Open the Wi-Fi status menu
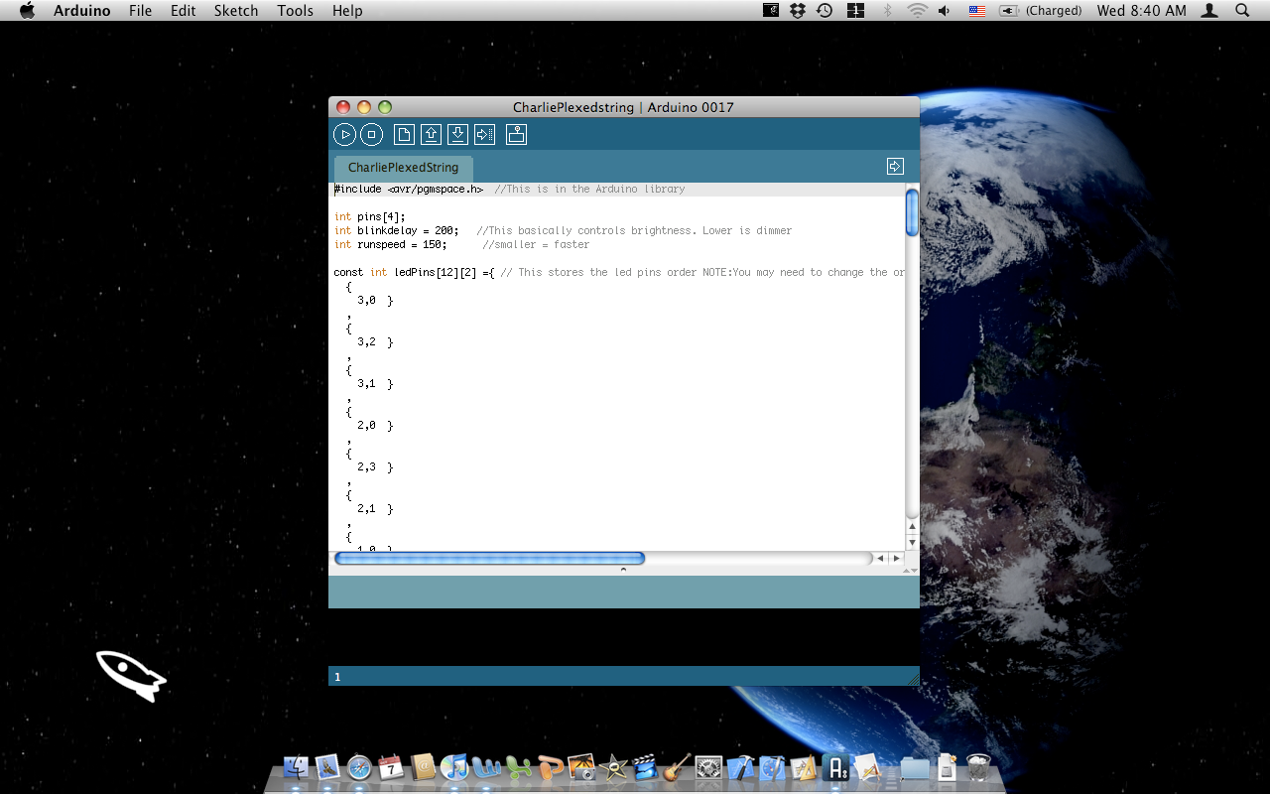1270x794 pixels. [917, 11]
